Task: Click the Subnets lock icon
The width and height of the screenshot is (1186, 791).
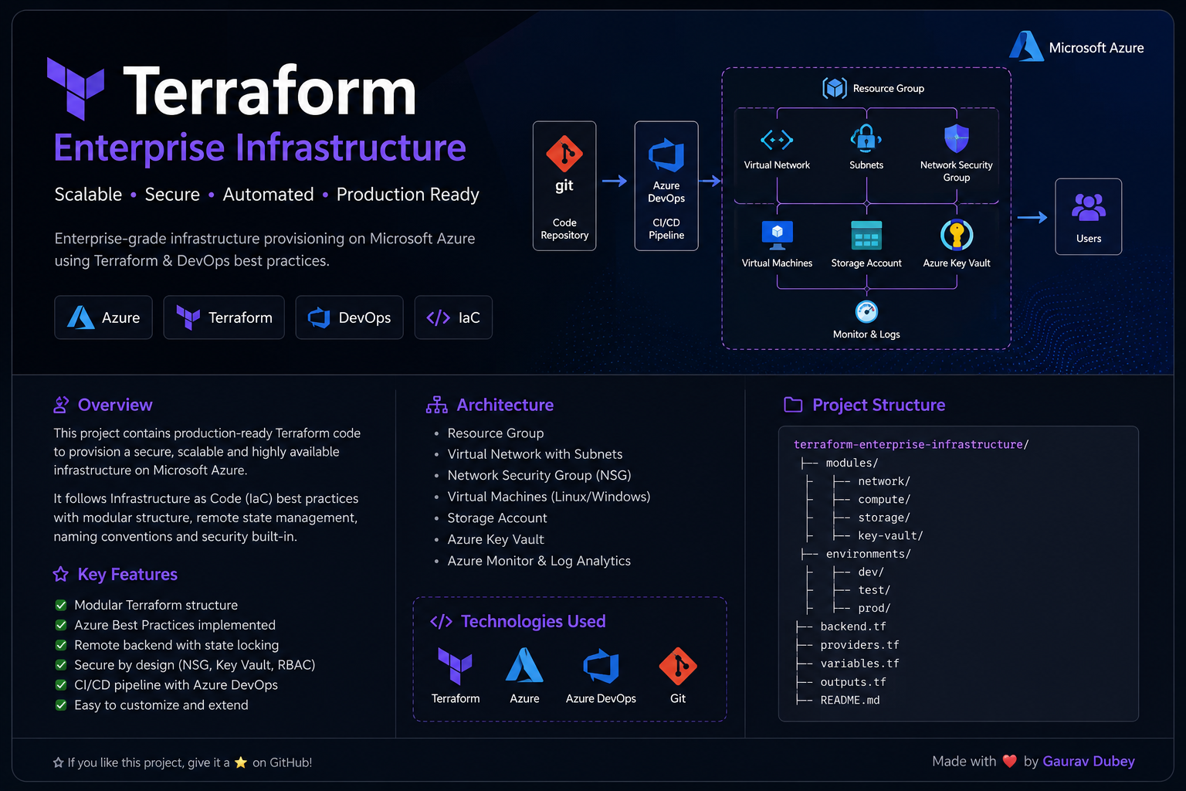Action: point(866,139)
